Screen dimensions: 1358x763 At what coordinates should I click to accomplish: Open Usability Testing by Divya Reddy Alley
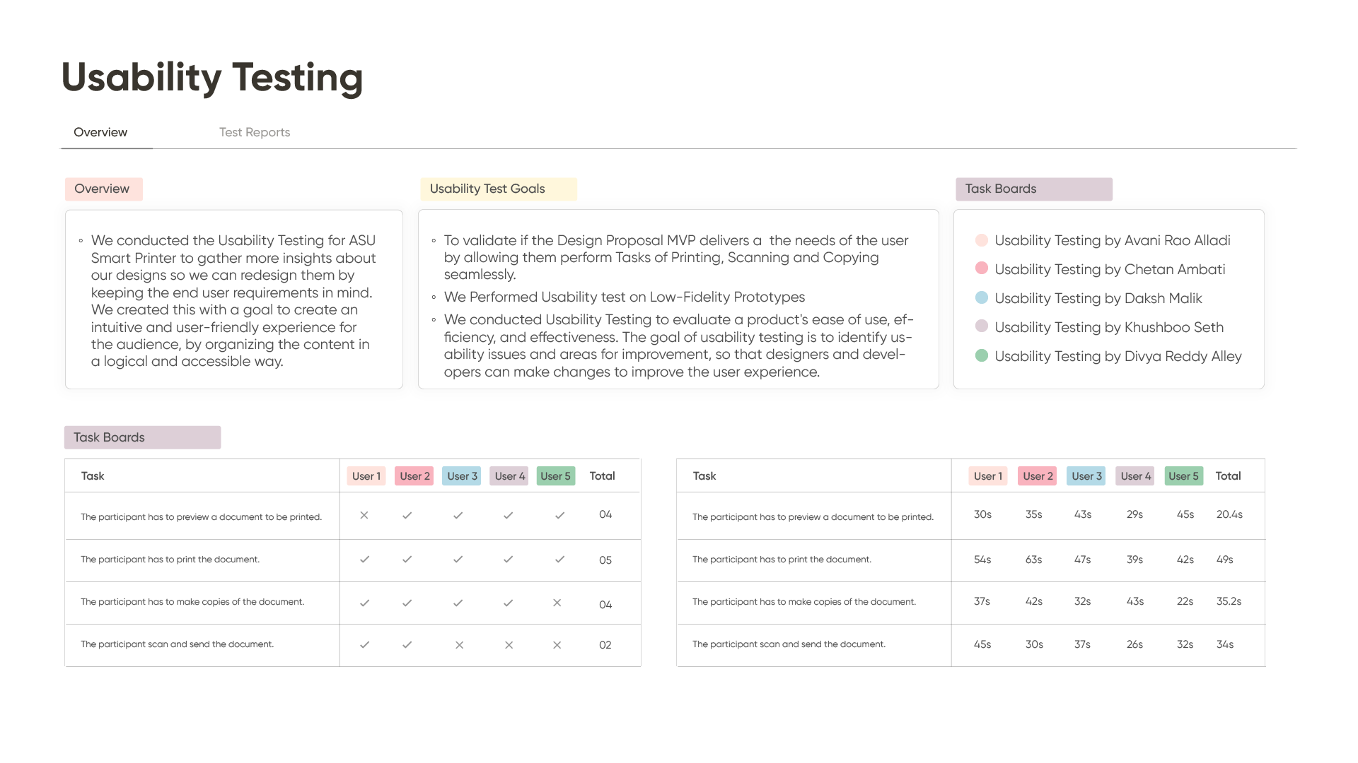coord(1118,356)
